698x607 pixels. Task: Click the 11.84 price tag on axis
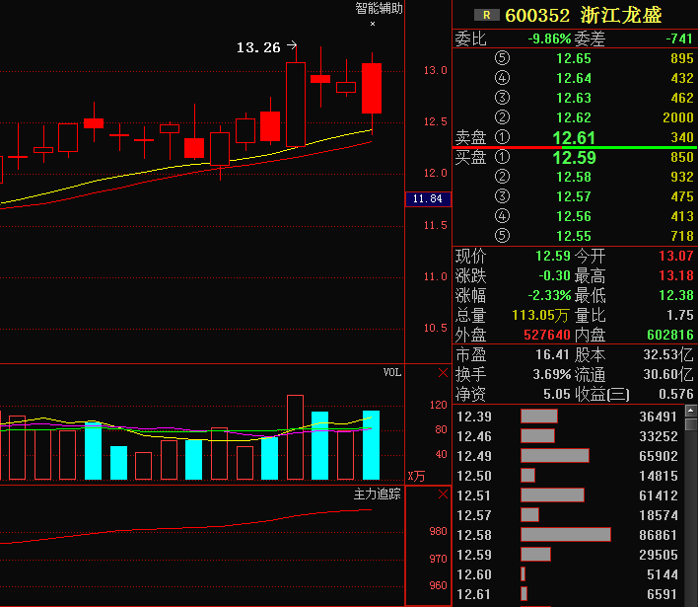coord(427,199)
